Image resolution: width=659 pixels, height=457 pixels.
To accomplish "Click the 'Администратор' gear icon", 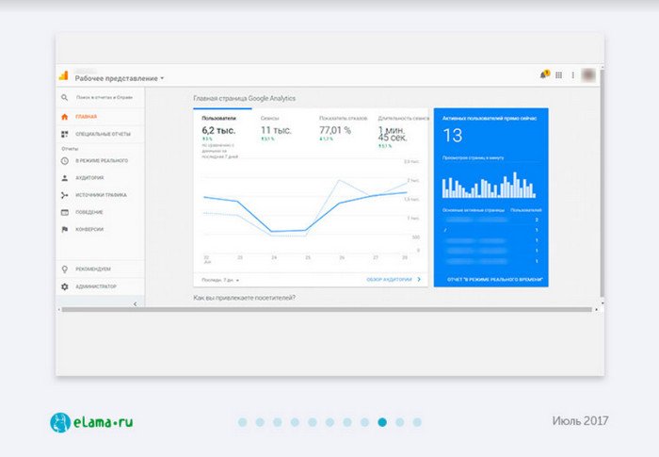I will point(64,286).
